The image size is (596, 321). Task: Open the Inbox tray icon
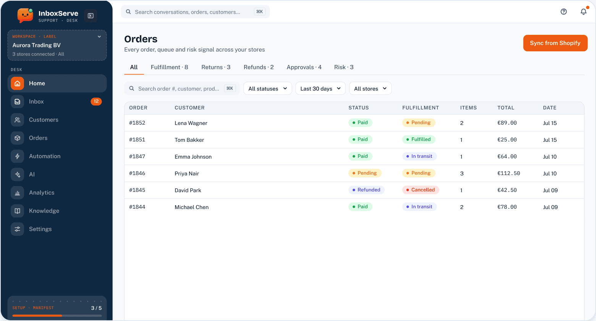tap(17, 102)
